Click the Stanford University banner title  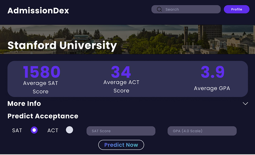pyautogui.click(x=62, y=45)
